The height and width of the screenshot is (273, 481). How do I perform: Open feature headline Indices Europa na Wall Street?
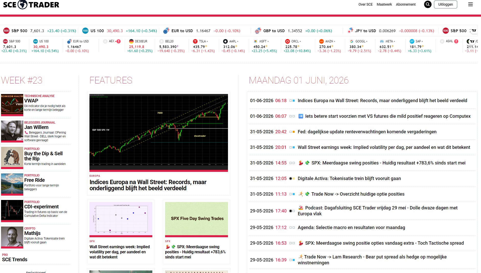point(148,185)
